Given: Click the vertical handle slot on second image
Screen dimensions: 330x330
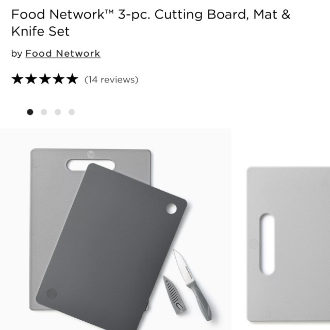Looking at the screenshot, I should 267,244.
